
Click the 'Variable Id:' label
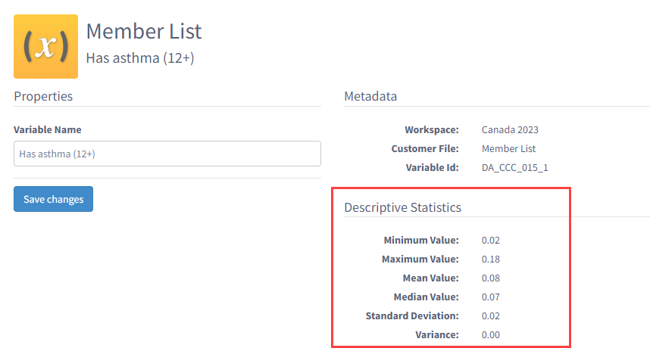(432, 168)
